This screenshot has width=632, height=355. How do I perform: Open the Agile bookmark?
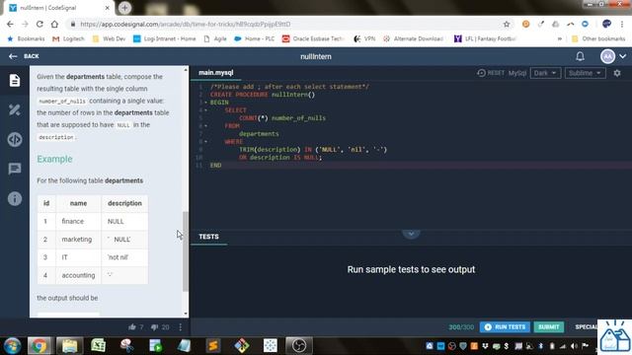215,38
